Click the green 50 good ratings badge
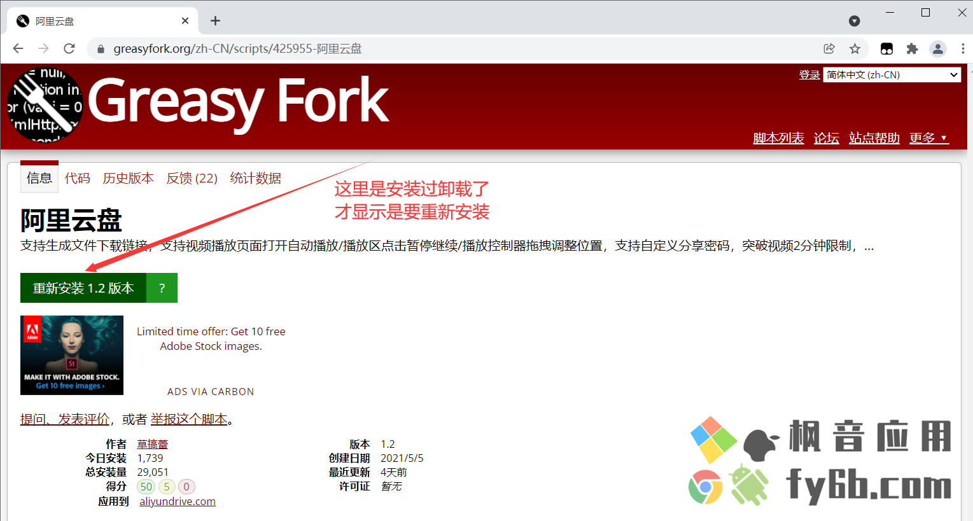 coord(146,487)
